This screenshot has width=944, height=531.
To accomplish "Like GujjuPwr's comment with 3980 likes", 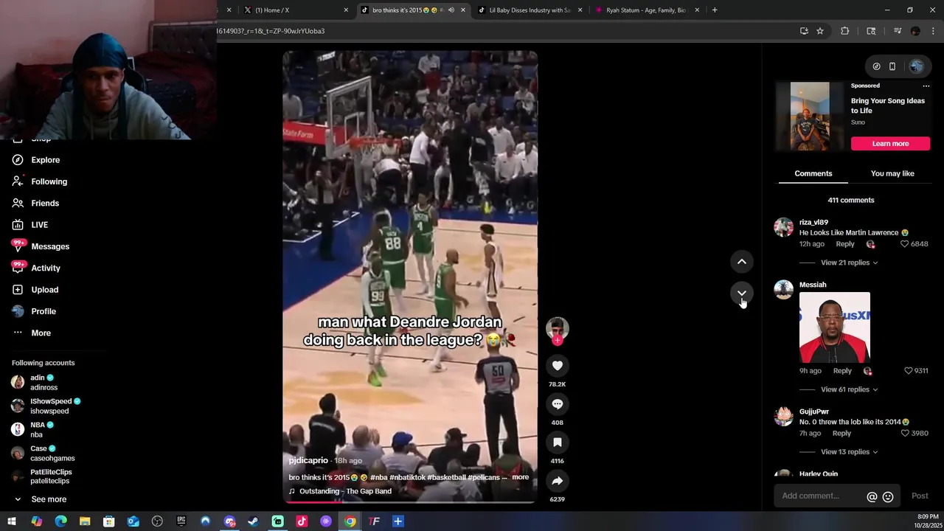I will (x=906, y=434).
